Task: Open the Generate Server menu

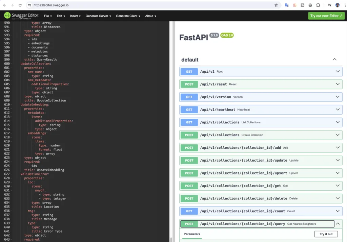Action: [x=98, y=16]
